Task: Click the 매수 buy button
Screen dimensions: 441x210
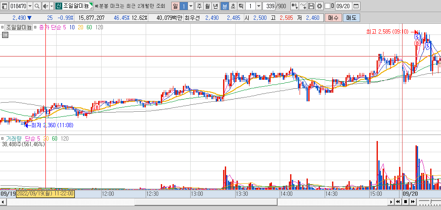Action: pyautogui.click(x=333, y=18)
